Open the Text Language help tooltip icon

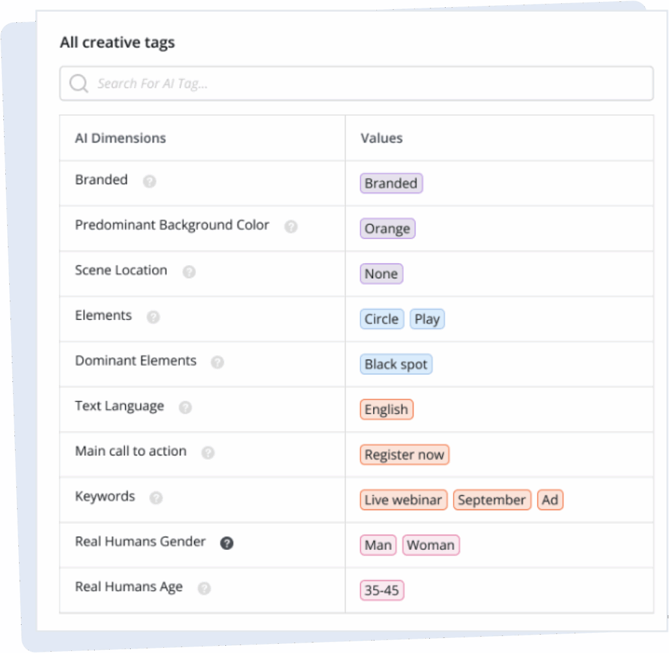(186, 408)
